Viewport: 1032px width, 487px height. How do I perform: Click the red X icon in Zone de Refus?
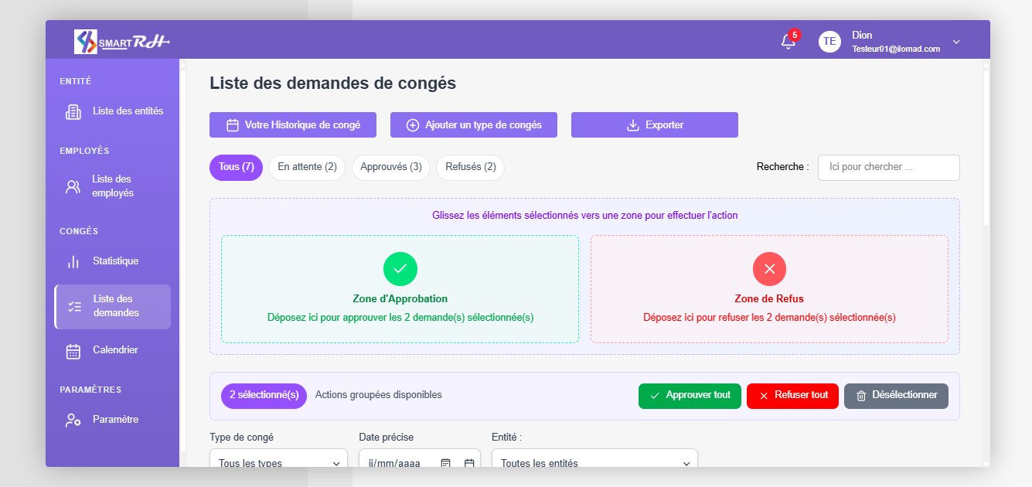pos(769,269)
